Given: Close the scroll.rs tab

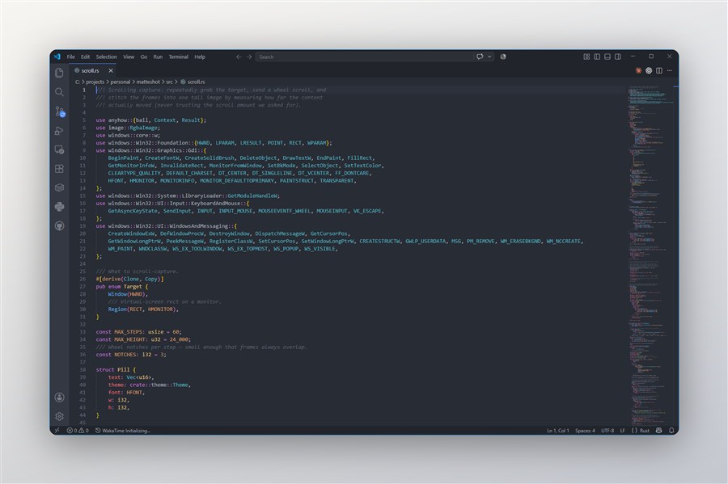Looking at the screenshot, I should 111,70.
